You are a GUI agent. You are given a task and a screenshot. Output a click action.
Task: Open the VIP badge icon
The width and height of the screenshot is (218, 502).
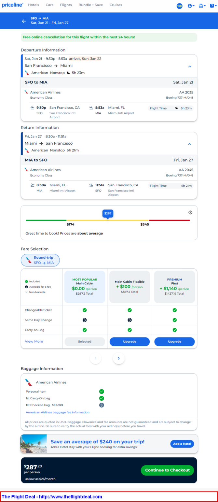click(179, 6)
